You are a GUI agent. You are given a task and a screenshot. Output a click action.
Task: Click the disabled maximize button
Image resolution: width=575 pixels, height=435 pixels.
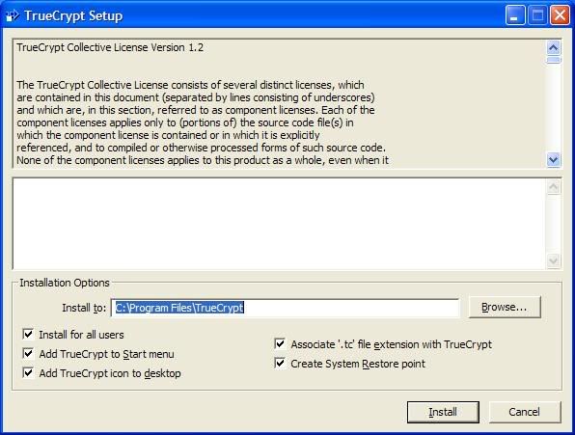point(537,15)
